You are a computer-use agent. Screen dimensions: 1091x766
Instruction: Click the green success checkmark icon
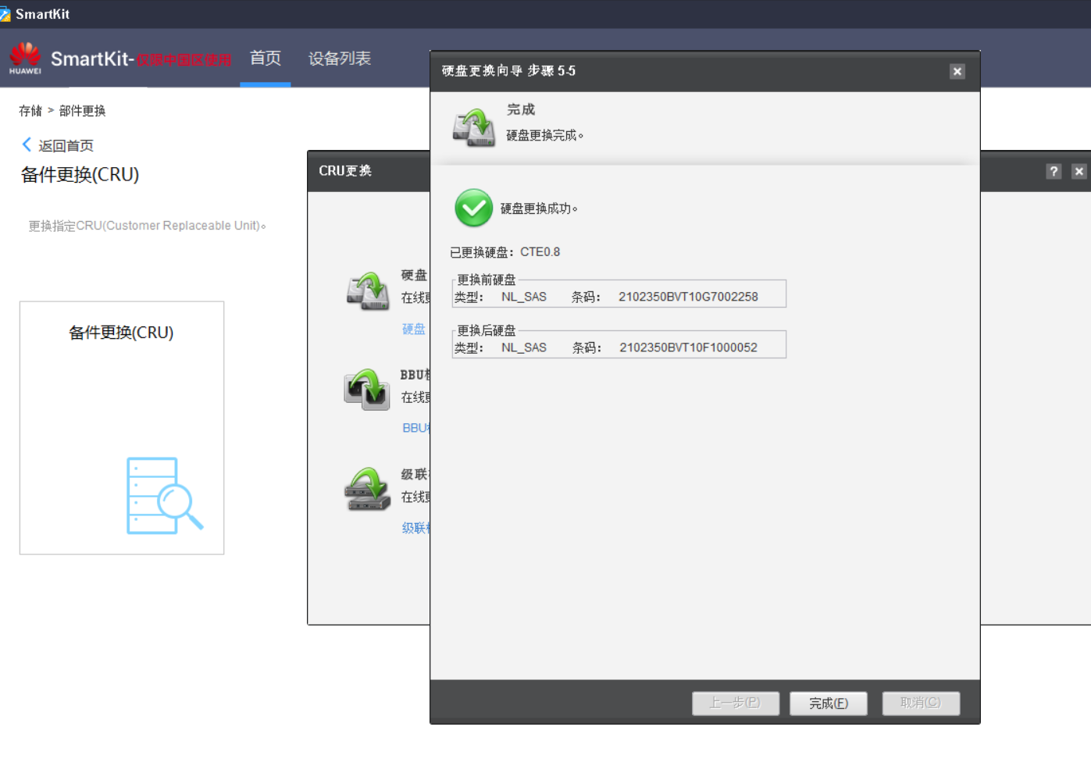point(473,208)
